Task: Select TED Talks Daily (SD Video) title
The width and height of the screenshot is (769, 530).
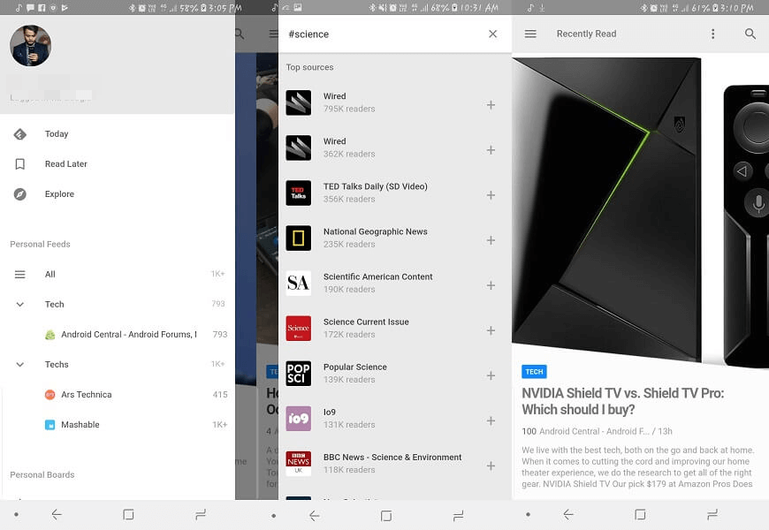Action: pyautogui.click(x=375, y=186)
